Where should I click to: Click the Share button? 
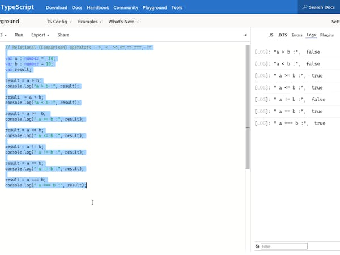click(63, 35)
